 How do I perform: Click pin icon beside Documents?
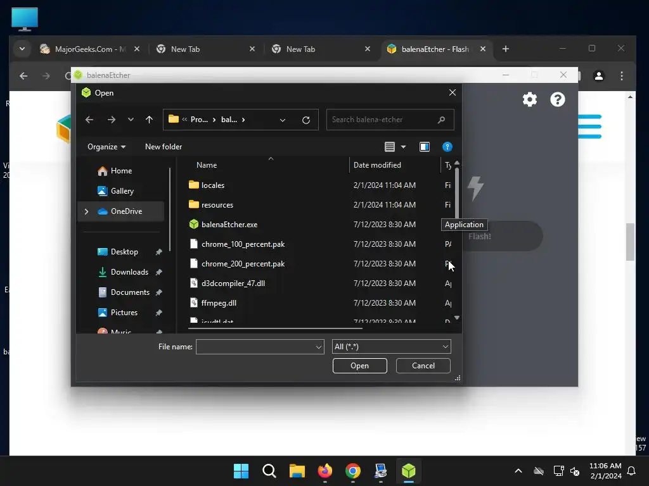[x=158, y=292]
